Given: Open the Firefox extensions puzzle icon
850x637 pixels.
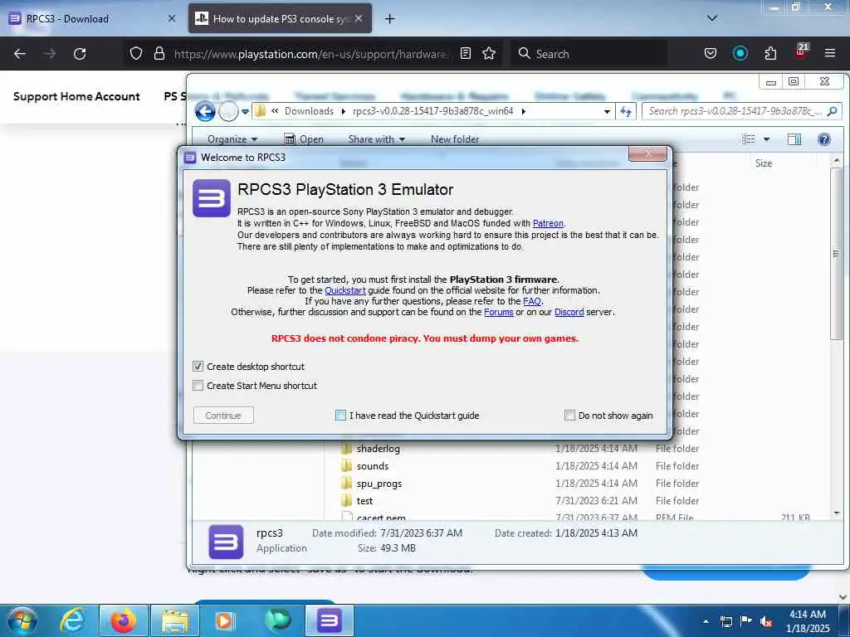Looking at the screenshot, I should (770, 53).
